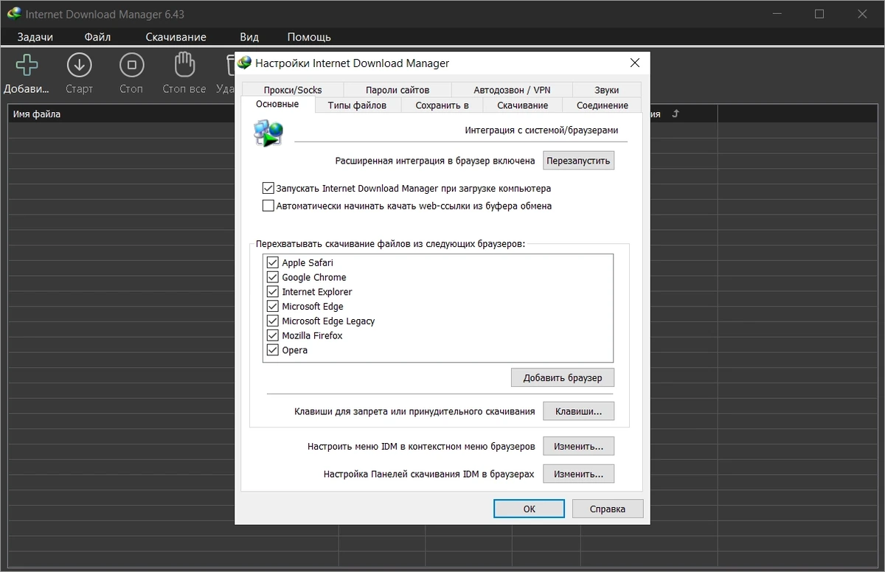Image resolution: width=885 pixels, height=572 pixels.
Task: Click the IDM icon in settings dialog title
Action: [x=244, y=63]
